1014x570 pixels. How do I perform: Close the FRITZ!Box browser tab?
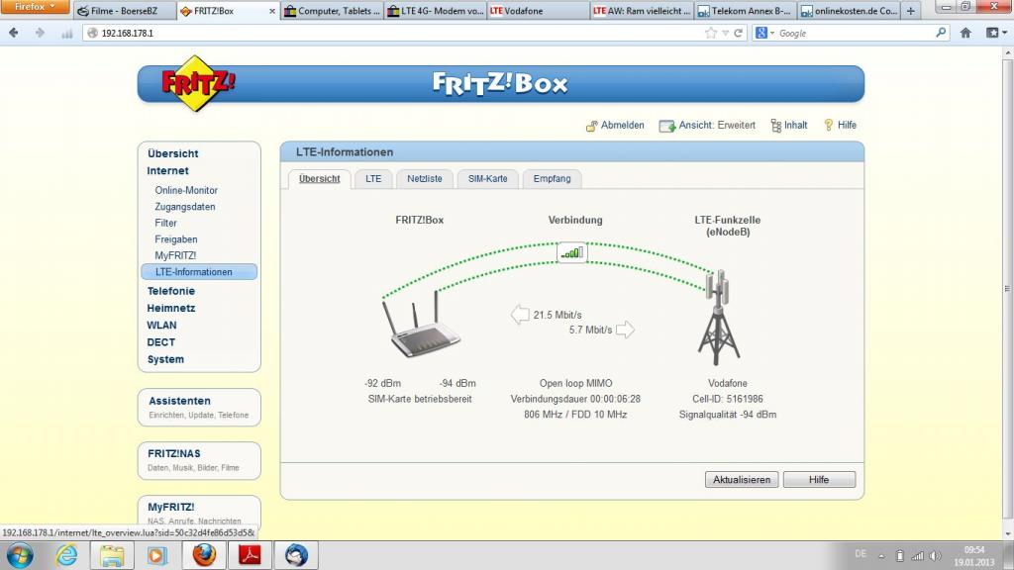272,11
